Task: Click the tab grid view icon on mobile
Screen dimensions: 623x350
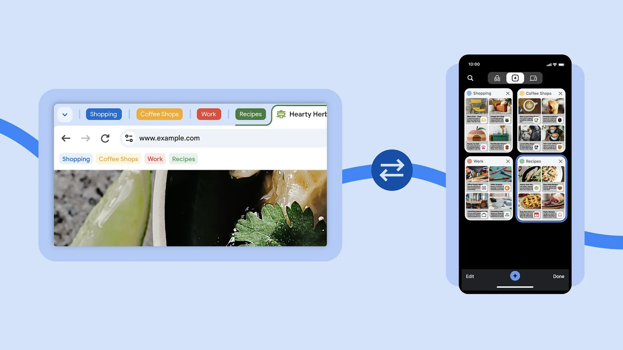Action: pyautogui.click(x=516, y=78)
